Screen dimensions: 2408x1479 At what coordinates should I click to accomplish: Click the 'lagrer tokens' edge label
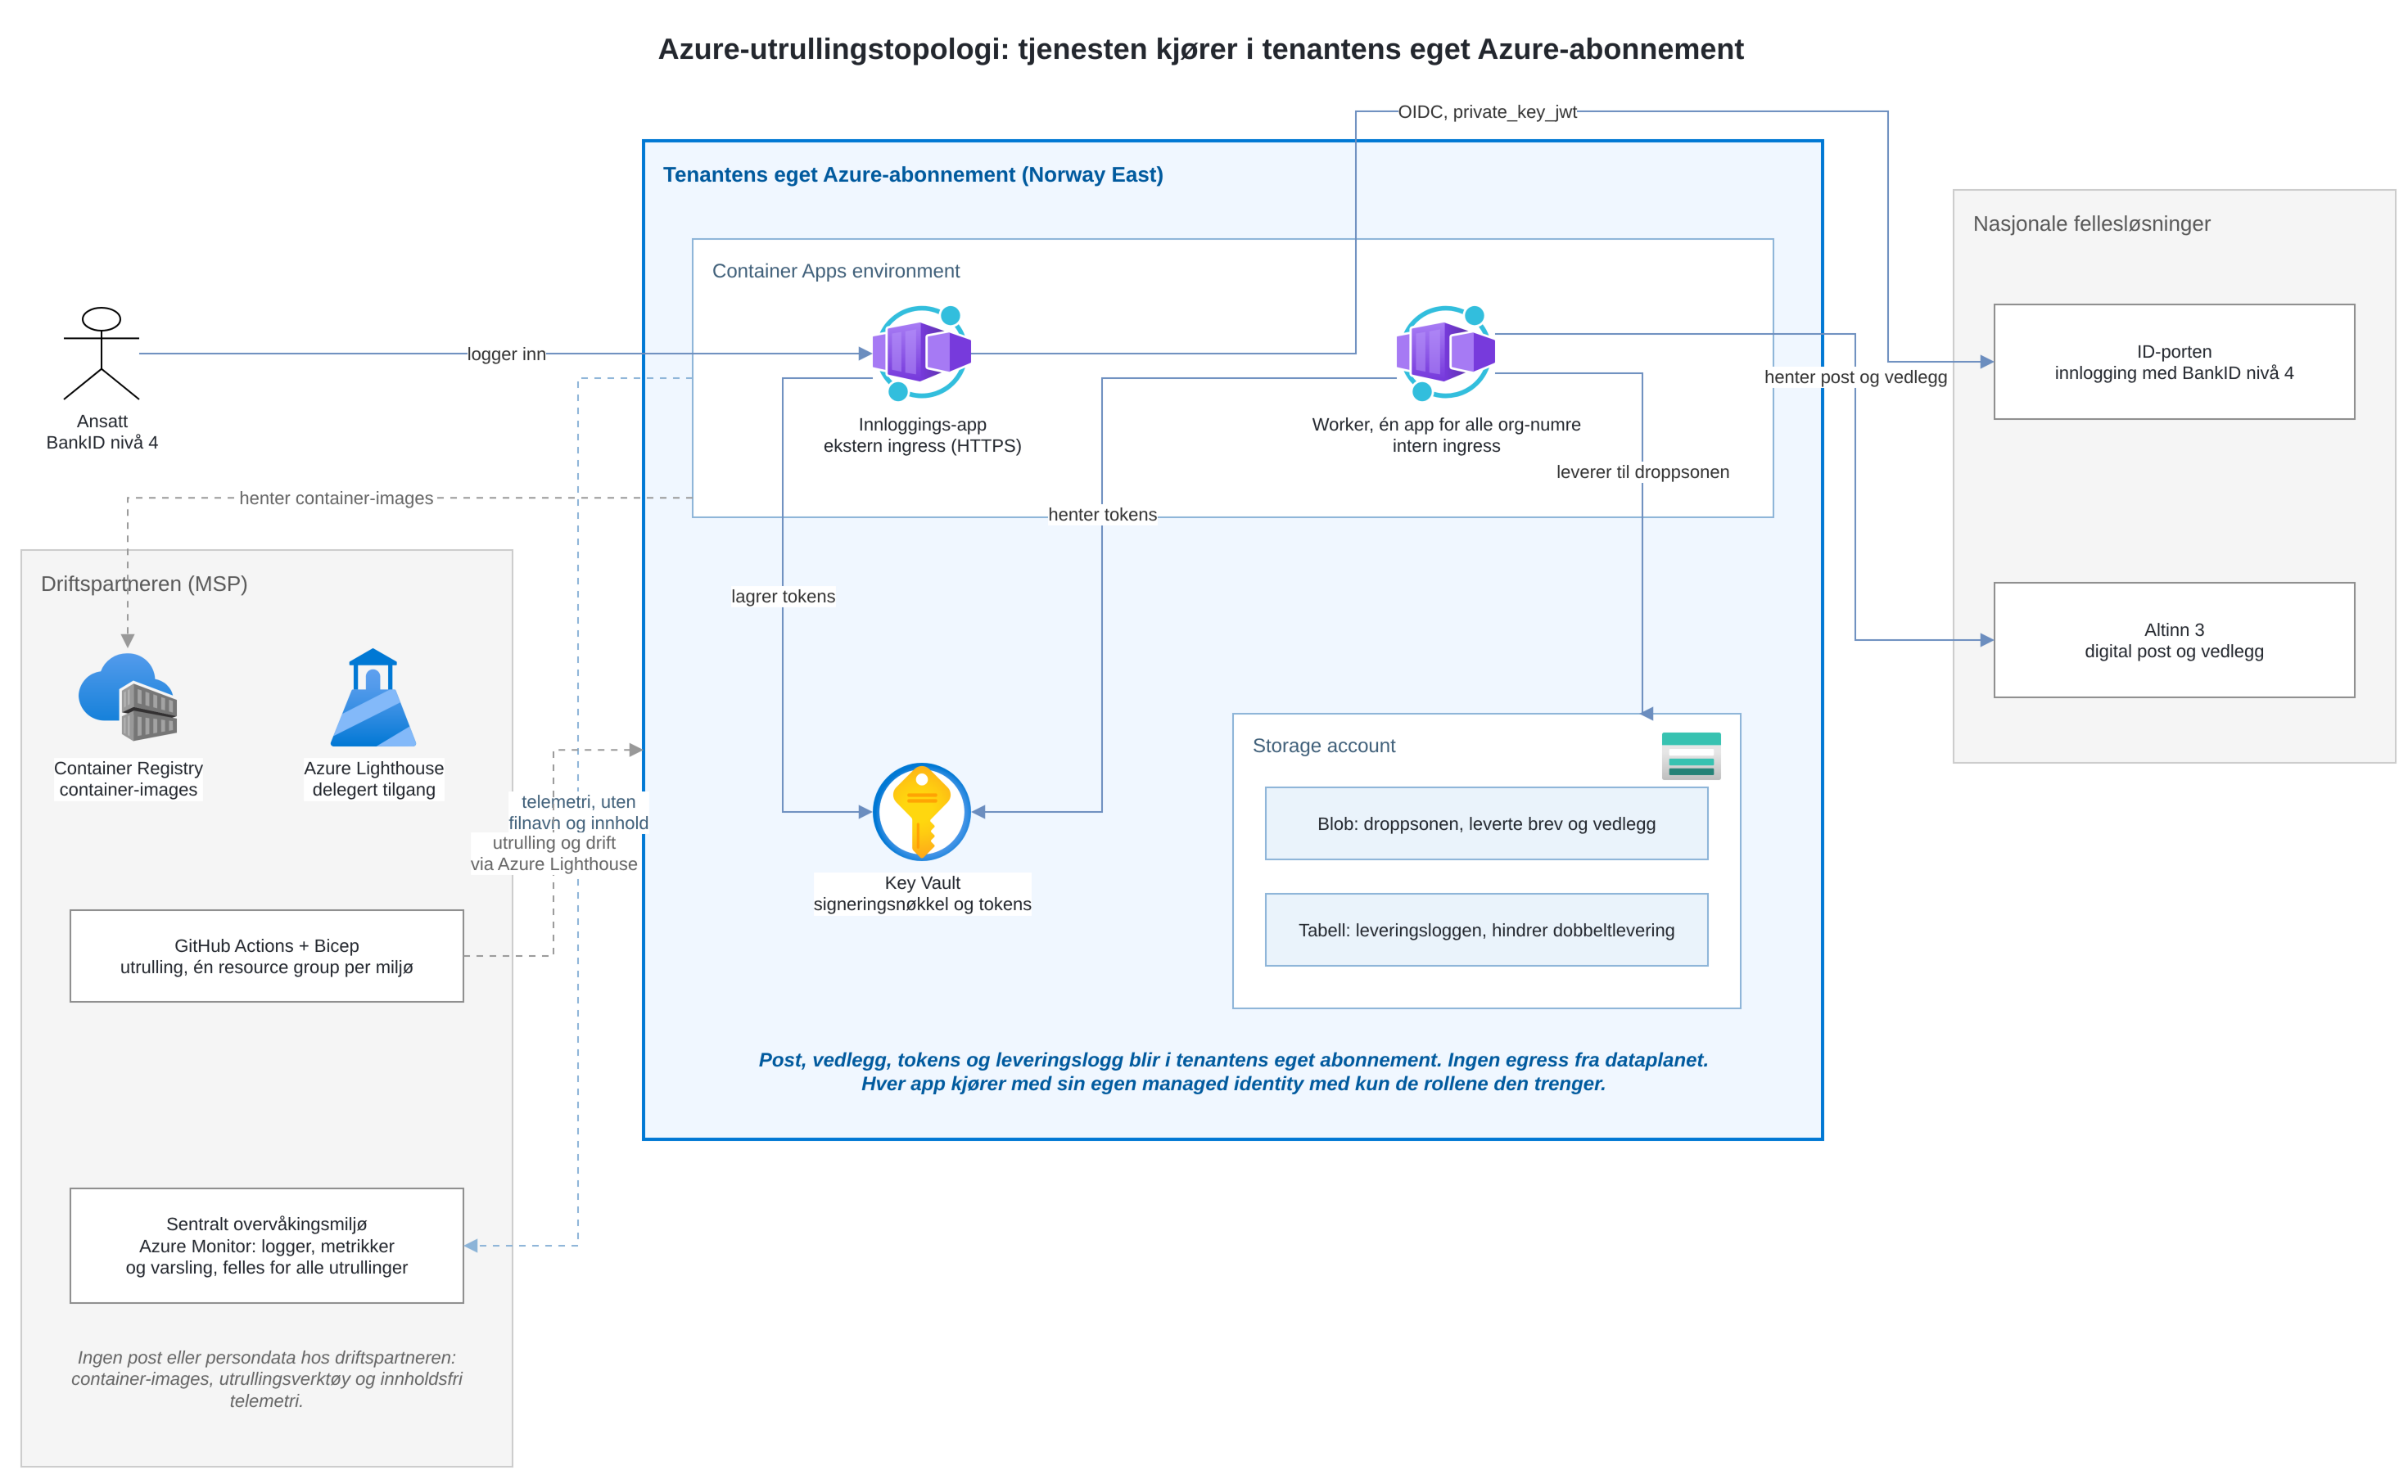point(783,597)
